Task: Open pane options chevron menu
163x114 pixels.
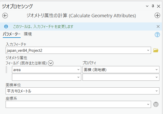Action: point(147,6)
